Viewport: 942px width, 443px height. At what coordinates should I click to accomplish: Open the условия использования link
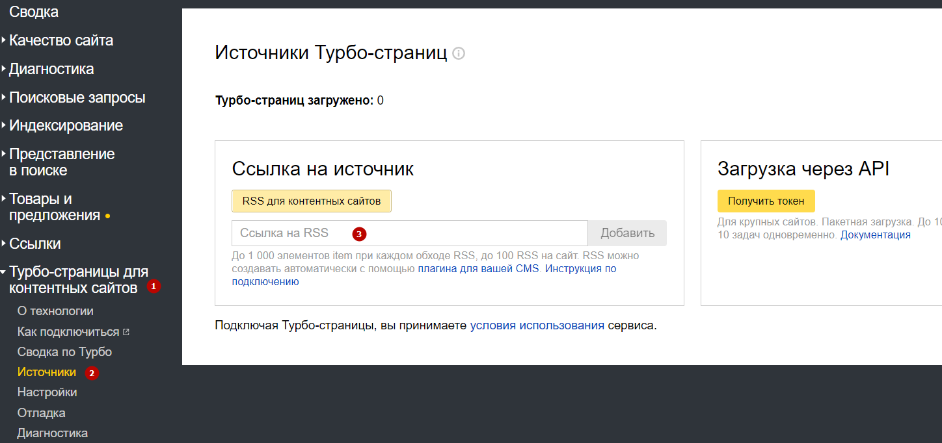[537, 325]
